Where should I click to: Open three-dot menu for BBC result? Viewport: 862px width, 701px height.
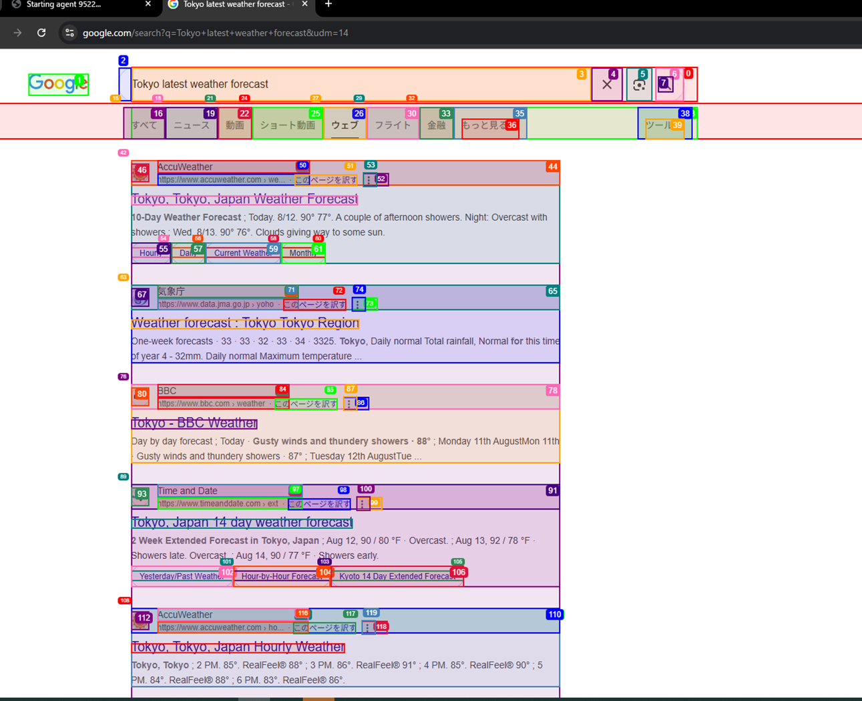349,404
